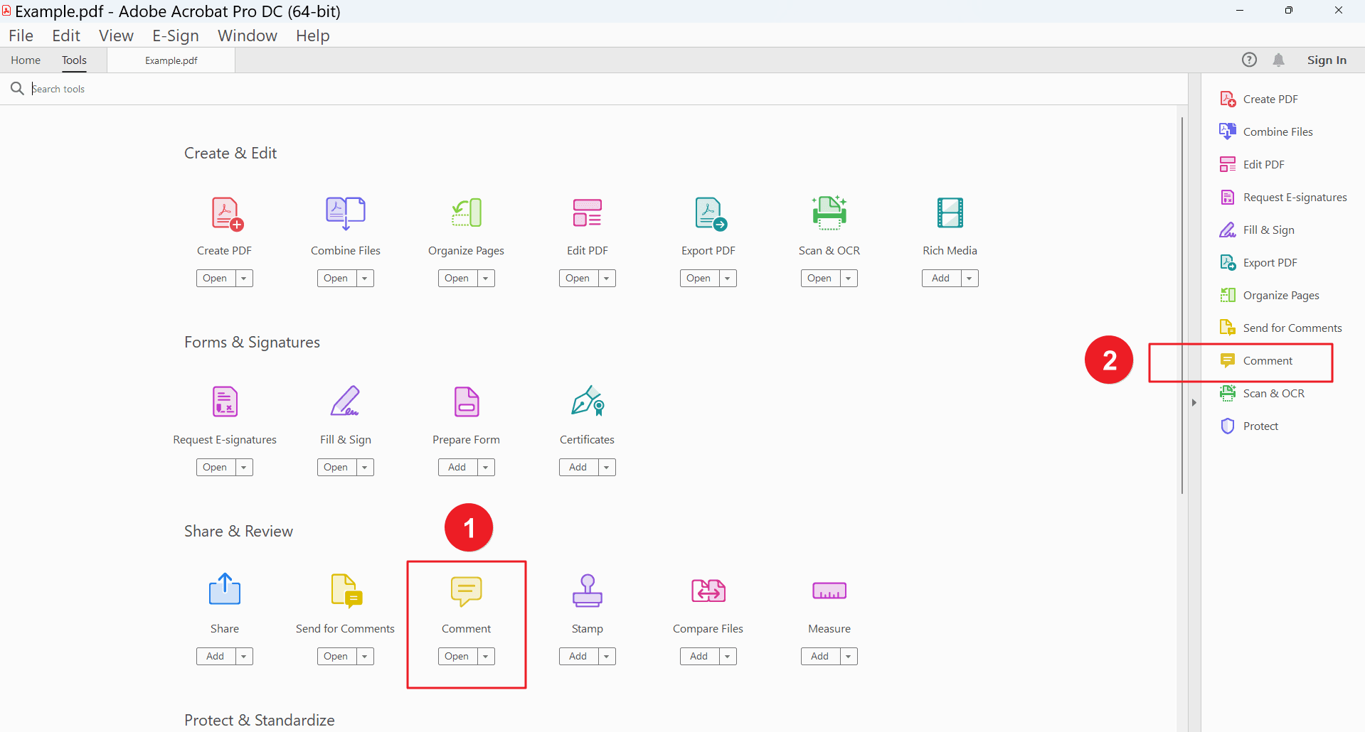Select Organize Pages shortcut in right panel
This screenshot has height=732, width=1365.
(x=1271, y=295)
